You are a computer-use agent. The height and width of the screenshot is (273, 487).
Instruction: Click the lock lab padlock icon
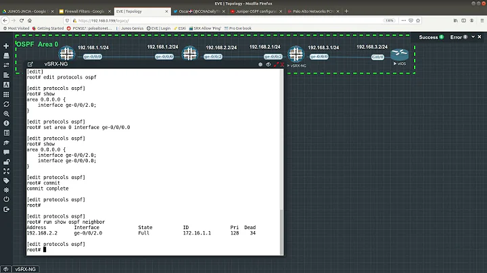coord(6,162)
